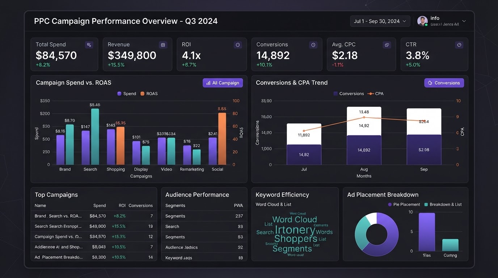The width and height of the screenshot is (498, 278).
Task: Sort Top Campaigns by Name column
Action: [40, 206]
